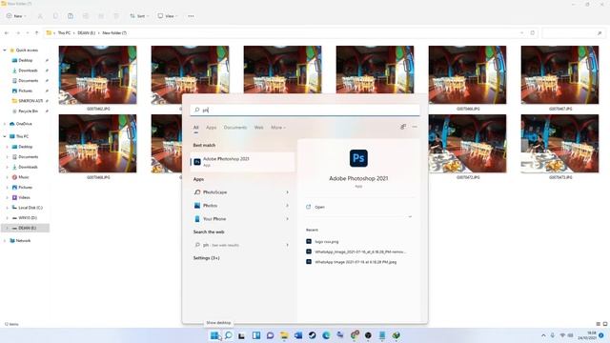Screen dimensions: 610x343
Task: Select Local Disk (C:) in tree
Action: tap(30, 208)
